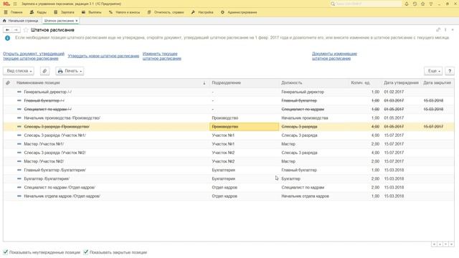Open the Налоги и взносы section
Viewport: 459px width, 258px height.
(124, 12)
